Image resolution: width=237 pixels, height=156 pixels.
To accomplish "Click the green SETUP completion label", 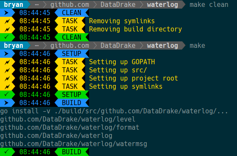I will pos(71,94).
